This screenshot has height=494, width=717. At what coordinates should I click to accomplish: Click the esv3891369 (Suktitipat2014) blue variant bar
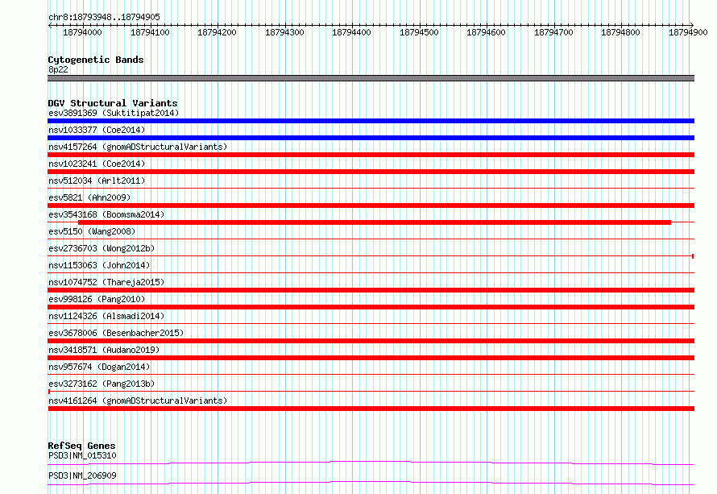tap(371, 121)
